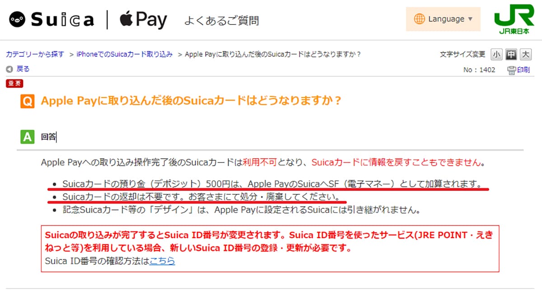The width and height of the screenshot is (542, 291).
Task: Click the 印刷 print link
Action: point(523,70)
